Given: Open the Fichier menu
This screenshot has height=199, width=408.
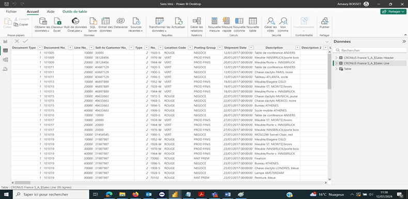Looking at the screenshot, I should [11, 11].
